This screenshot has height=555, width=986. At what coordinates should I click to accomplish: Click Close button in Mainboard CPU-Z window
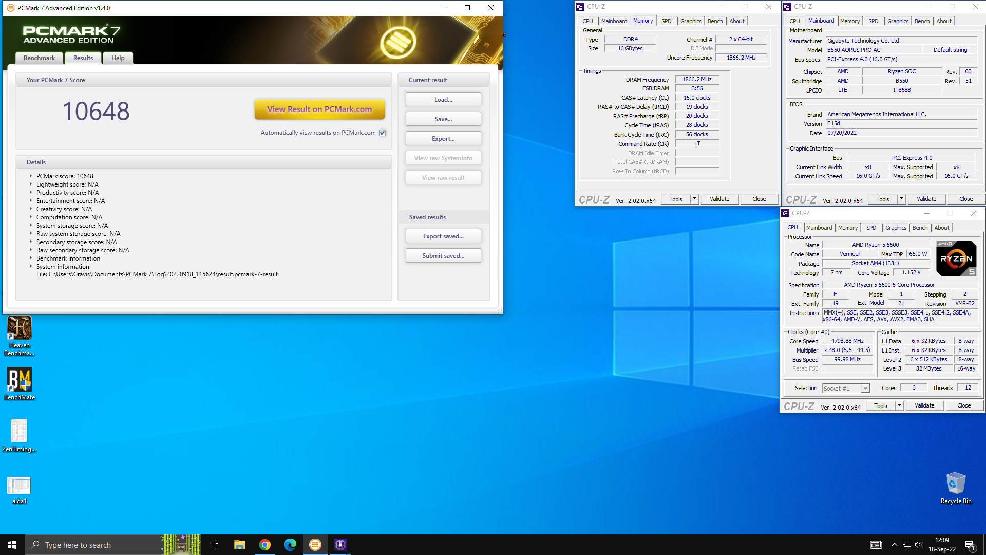[966, 199]
